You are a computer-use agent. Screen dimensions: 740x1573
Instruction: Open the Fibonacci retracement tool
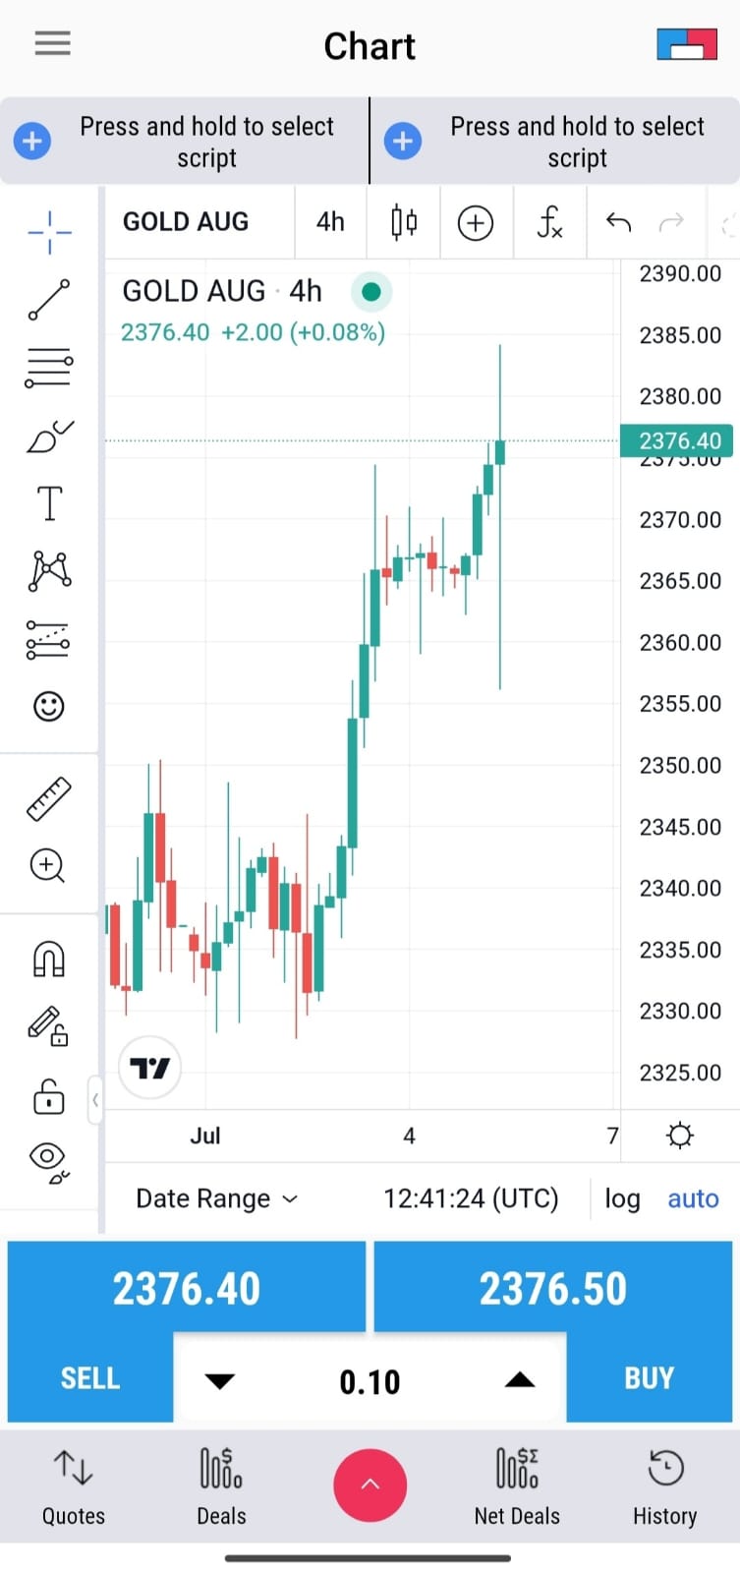(x=49, y=368)
